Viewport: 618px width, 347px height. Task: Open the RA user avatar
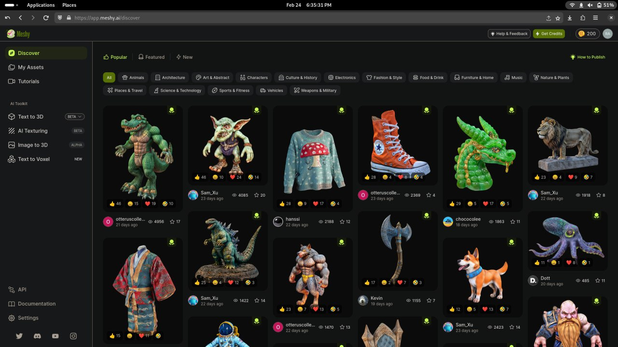tap(607, 34)
